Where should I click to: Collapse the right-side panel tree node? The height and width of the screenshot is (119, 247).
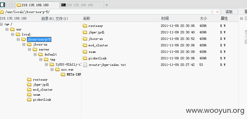coord(241,19)
